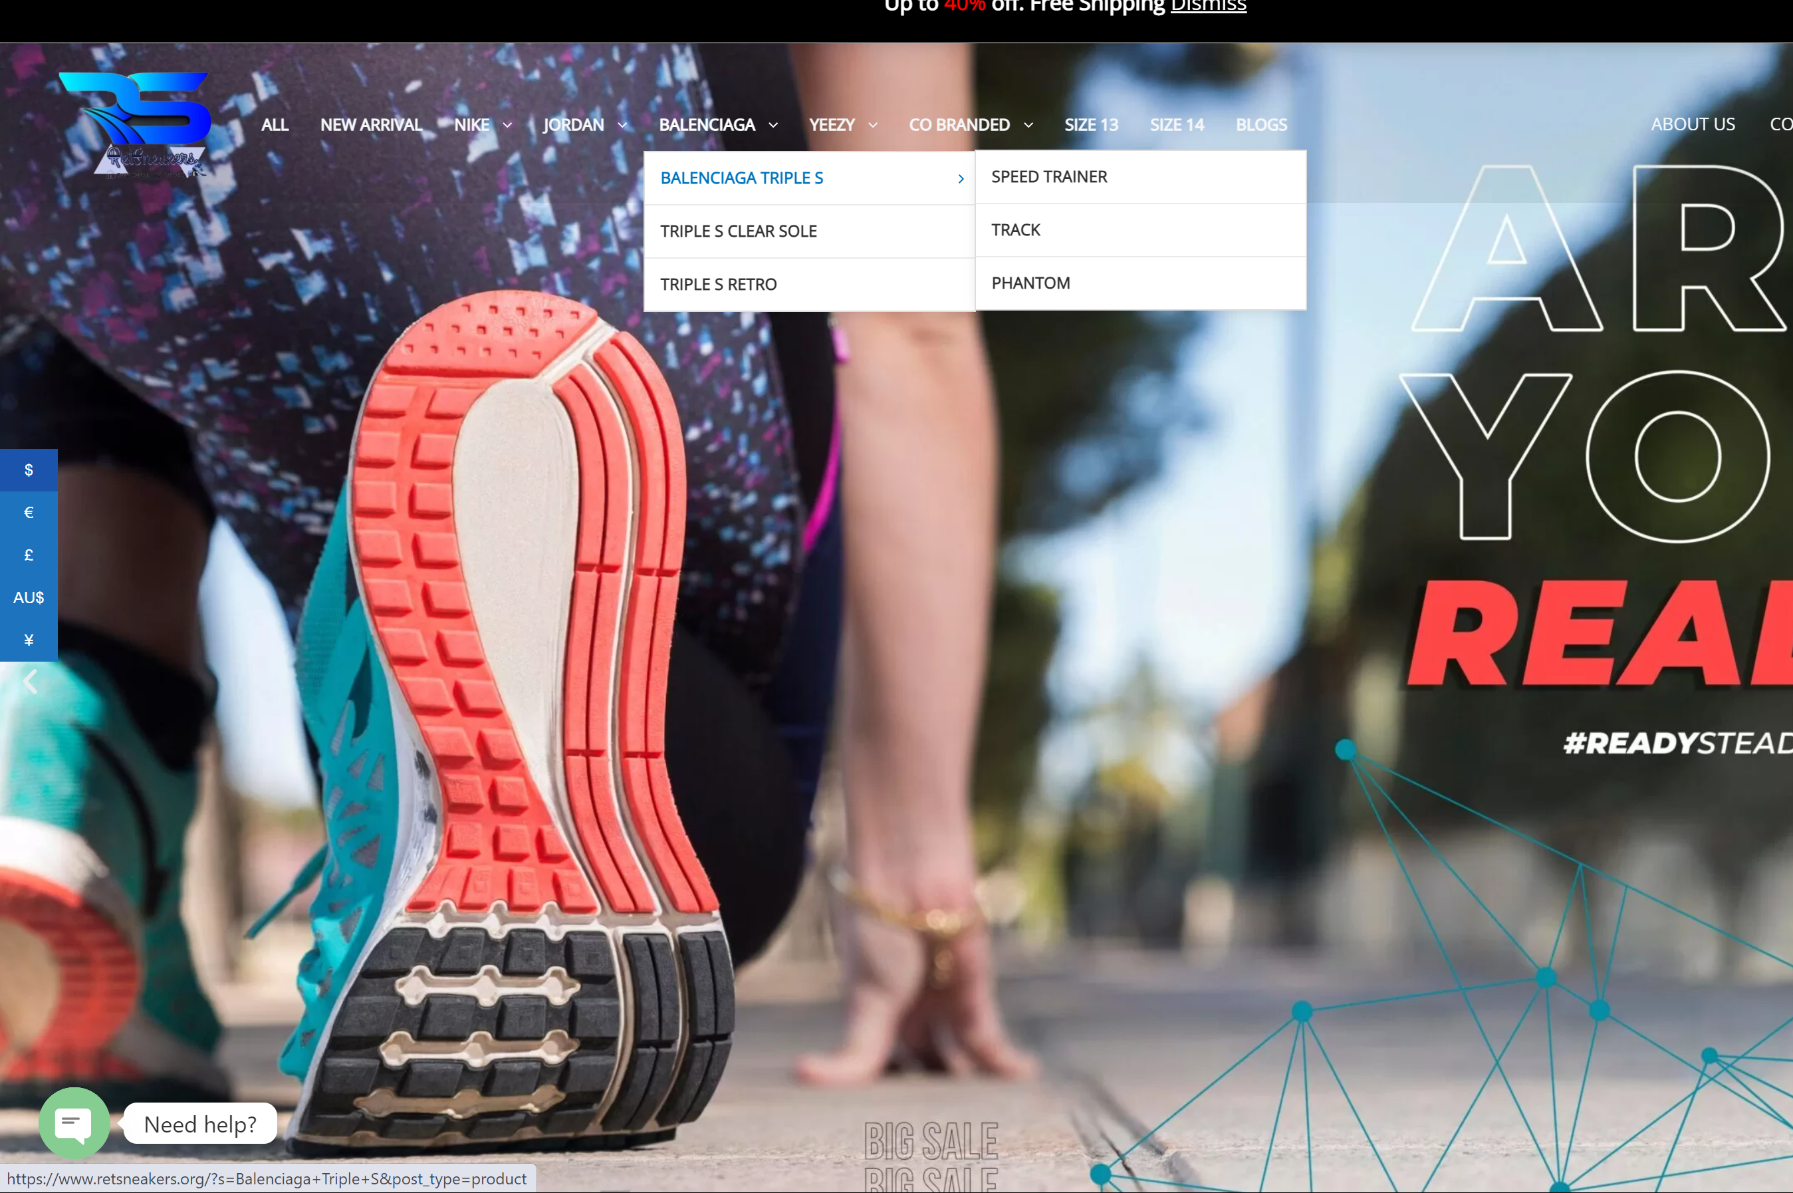The height and width of the screenshot is (1193, 1793).
Task: Select Speed Trainer submenu entry
Action: coord(1140,176)
